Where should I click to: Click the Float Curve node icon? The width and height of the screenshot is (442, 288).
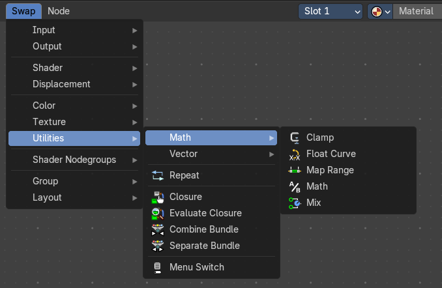(x=295, y=154)
